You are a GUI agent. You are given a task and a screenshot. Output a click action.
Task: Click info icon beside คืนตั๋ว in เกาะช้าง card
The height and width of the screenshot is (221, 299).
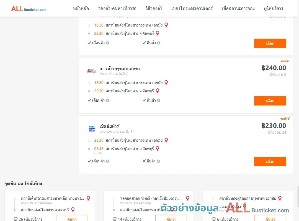tap(159, 101)
